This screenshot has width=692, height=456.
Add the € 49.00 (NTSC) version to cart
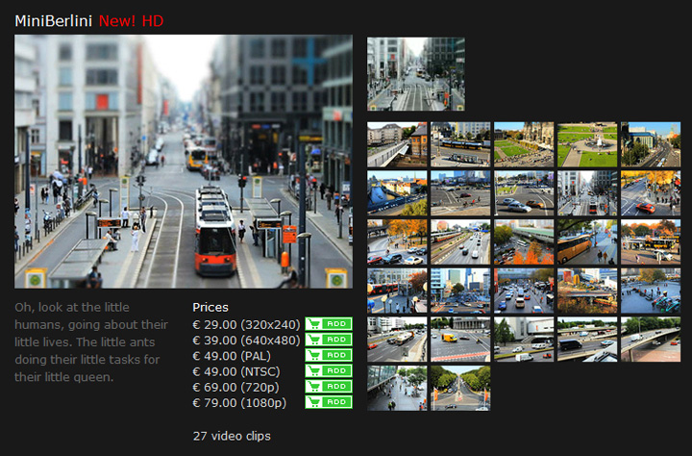[329, 370]
